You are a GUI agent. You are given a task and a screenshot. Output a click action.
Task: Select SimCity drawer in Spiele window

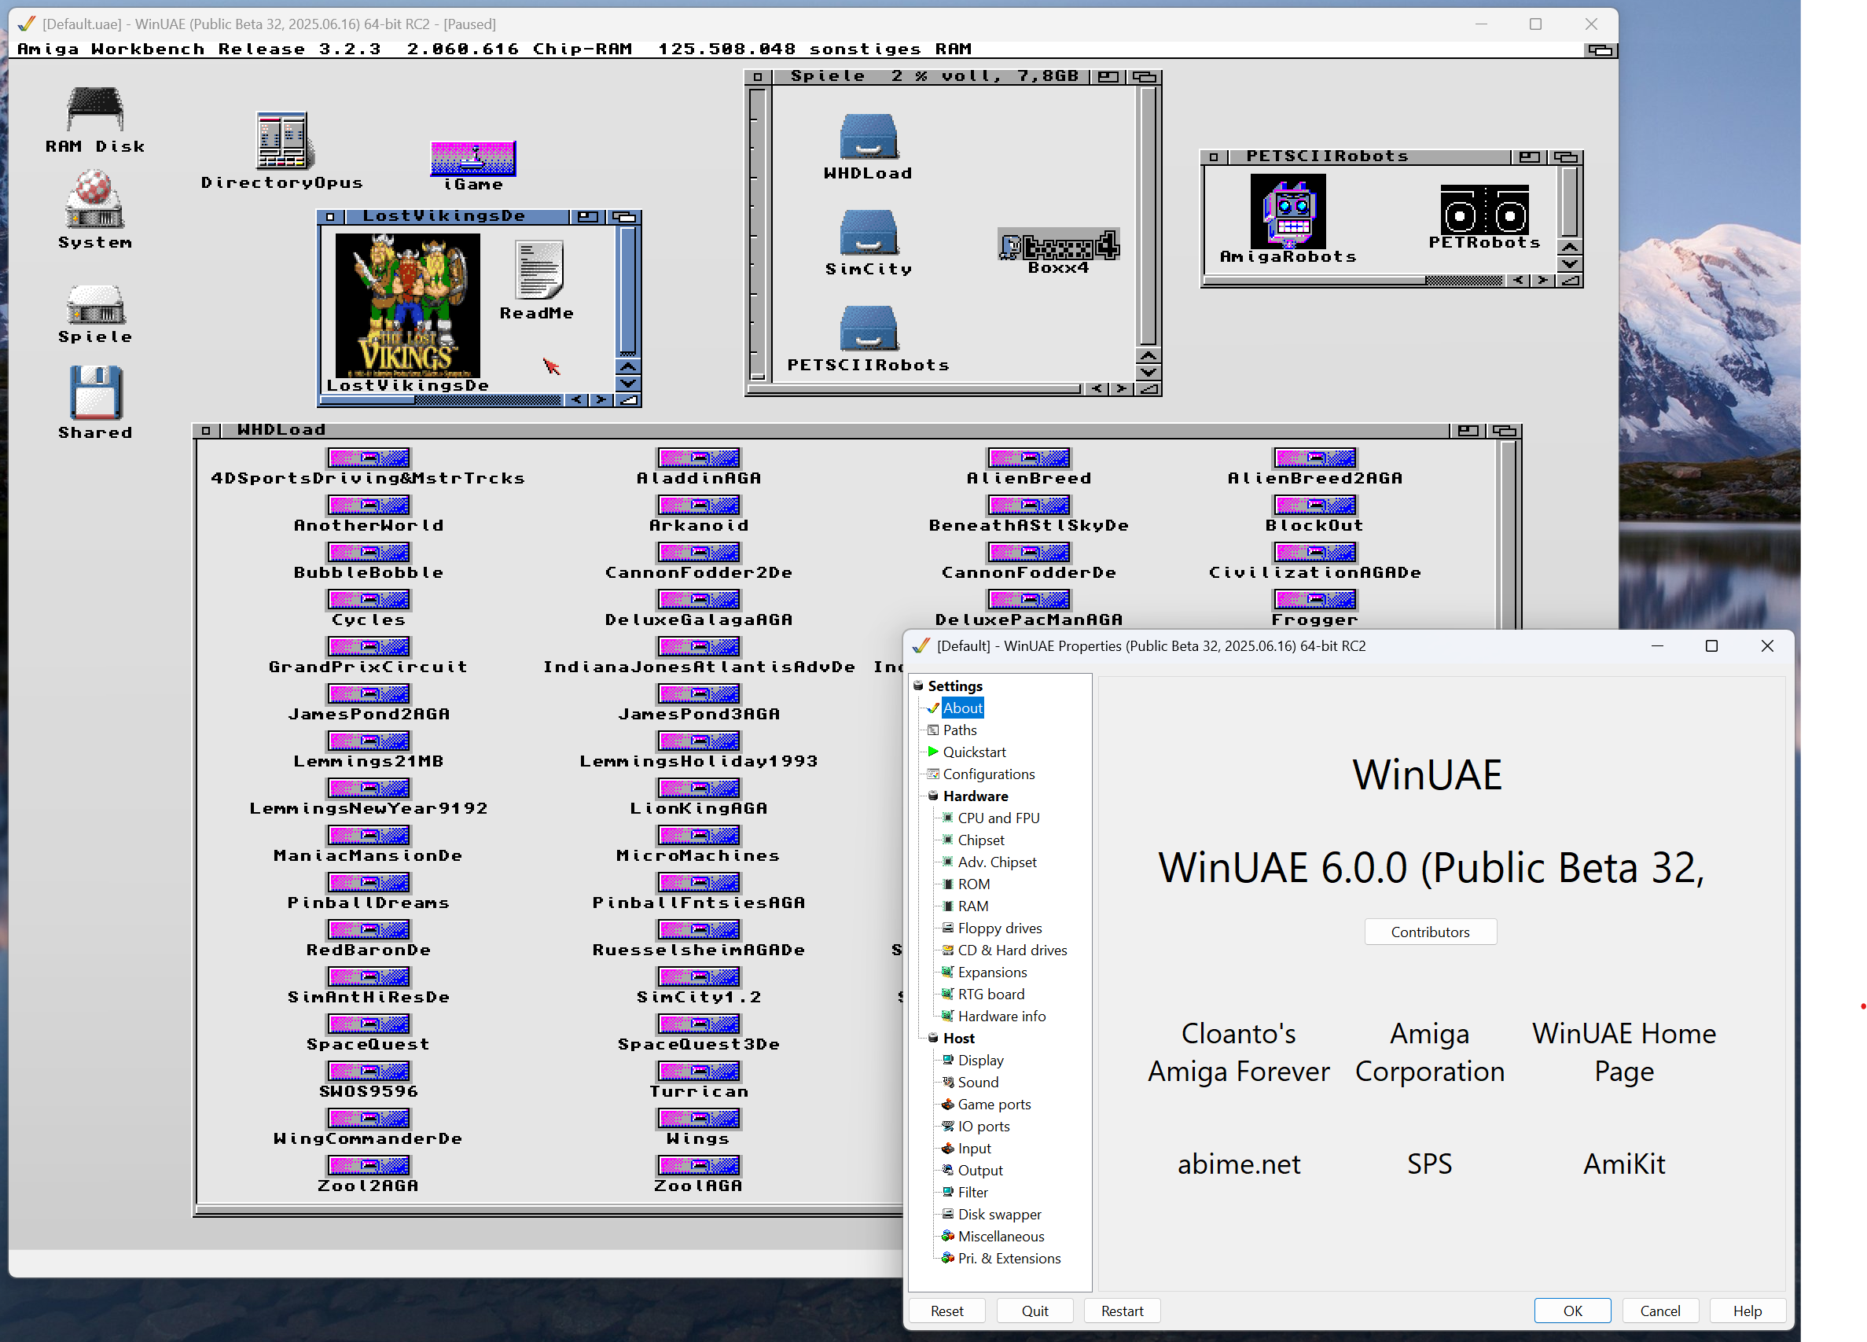coord(869,233)
